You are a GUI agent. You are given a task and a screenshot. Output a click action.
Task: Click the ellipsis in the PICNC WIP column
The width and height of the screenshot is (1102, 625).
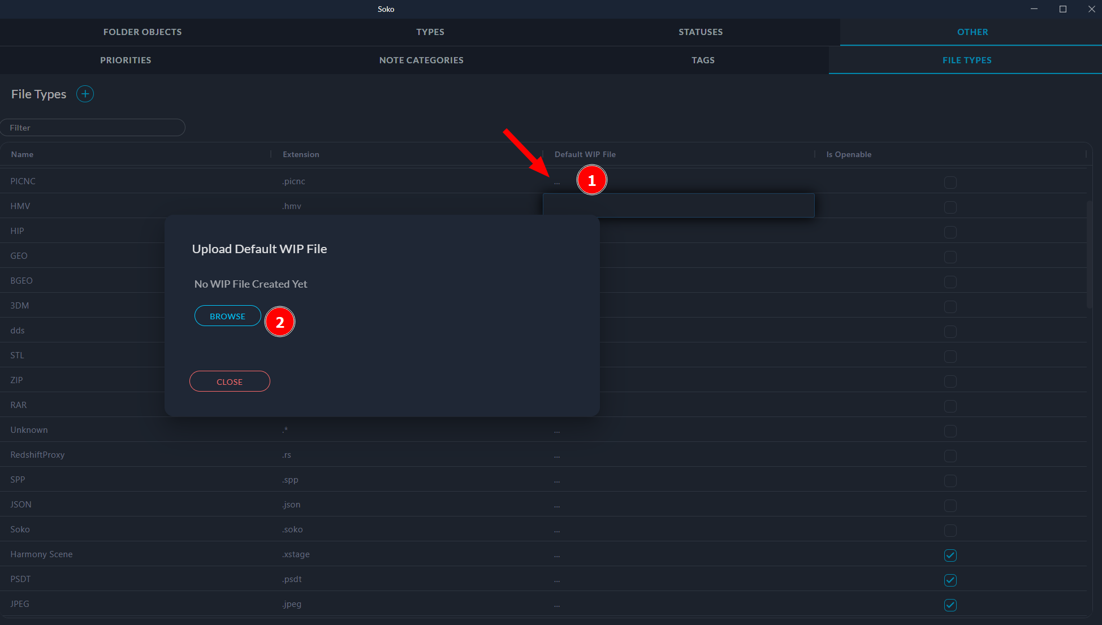557,183
